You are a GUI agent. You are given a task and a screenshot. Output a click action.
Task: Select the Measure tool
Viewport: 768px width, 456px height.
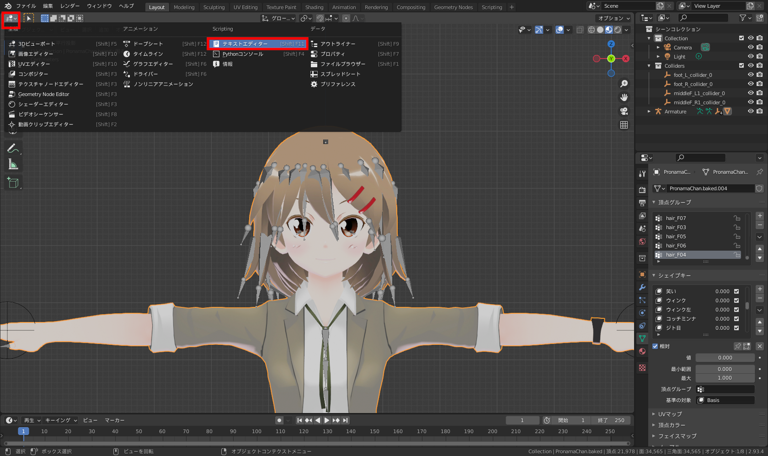coord(13,164)
